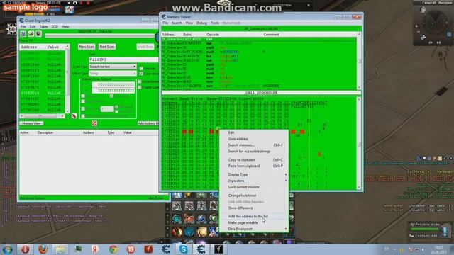Viewport: 454px width, 255px height.
Task: Open Cheat Engine File menu
Action: coord(23,27)
